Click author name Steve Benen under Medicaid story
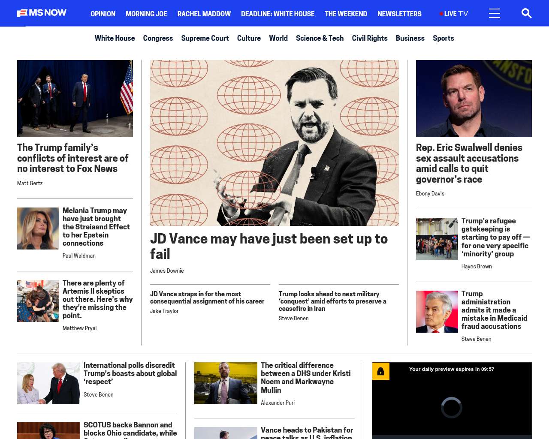The width and height of the screenshot is (549, 439). click(476, 339)
